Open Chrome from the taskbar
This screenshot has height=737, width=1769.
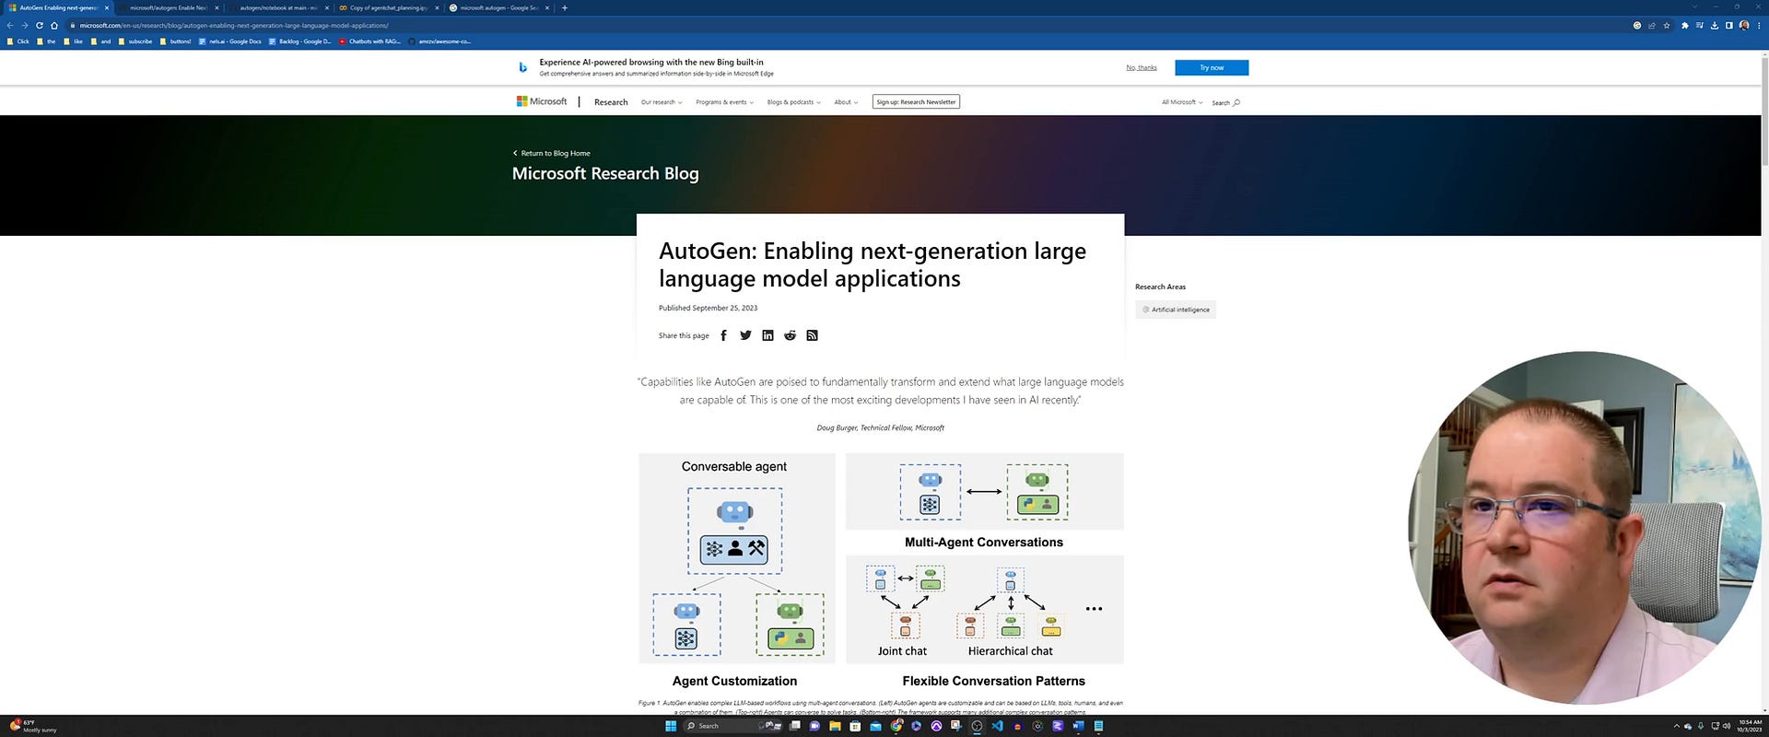coord(896,726)
